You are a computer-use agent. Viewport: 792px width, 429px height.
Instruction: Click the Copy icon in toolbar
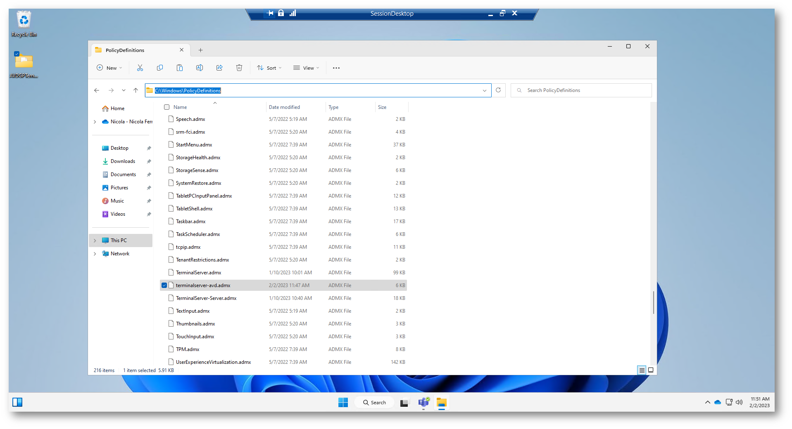160,68
